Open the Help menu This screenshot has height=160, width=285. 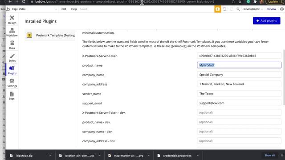pyautogui.click(x=74, y=9)
